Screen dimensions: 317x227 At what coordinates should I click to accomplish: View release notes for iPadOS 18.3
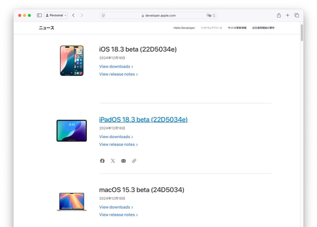117,144
